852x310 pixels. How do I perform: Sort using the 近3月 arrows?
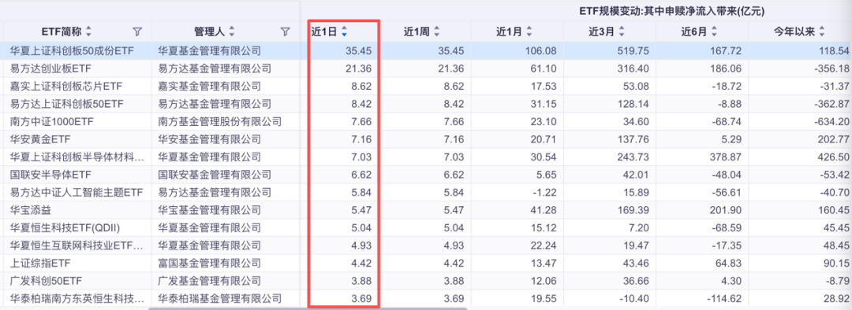[621, 32]
